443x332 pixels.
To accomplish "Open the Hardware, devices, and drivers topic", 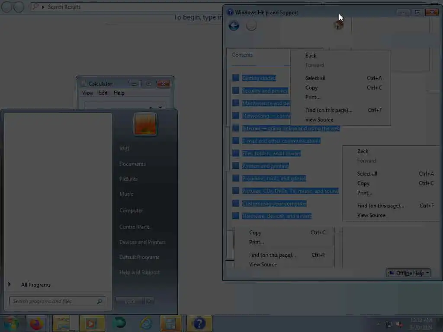I will point(276,216).
